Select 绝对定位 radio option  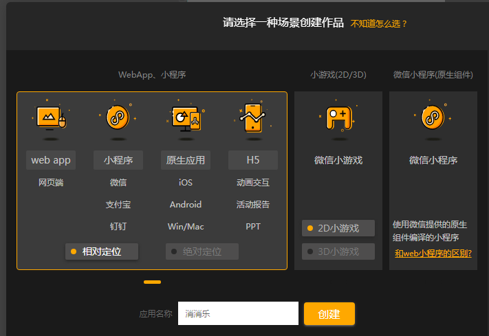tap(202, 251)
